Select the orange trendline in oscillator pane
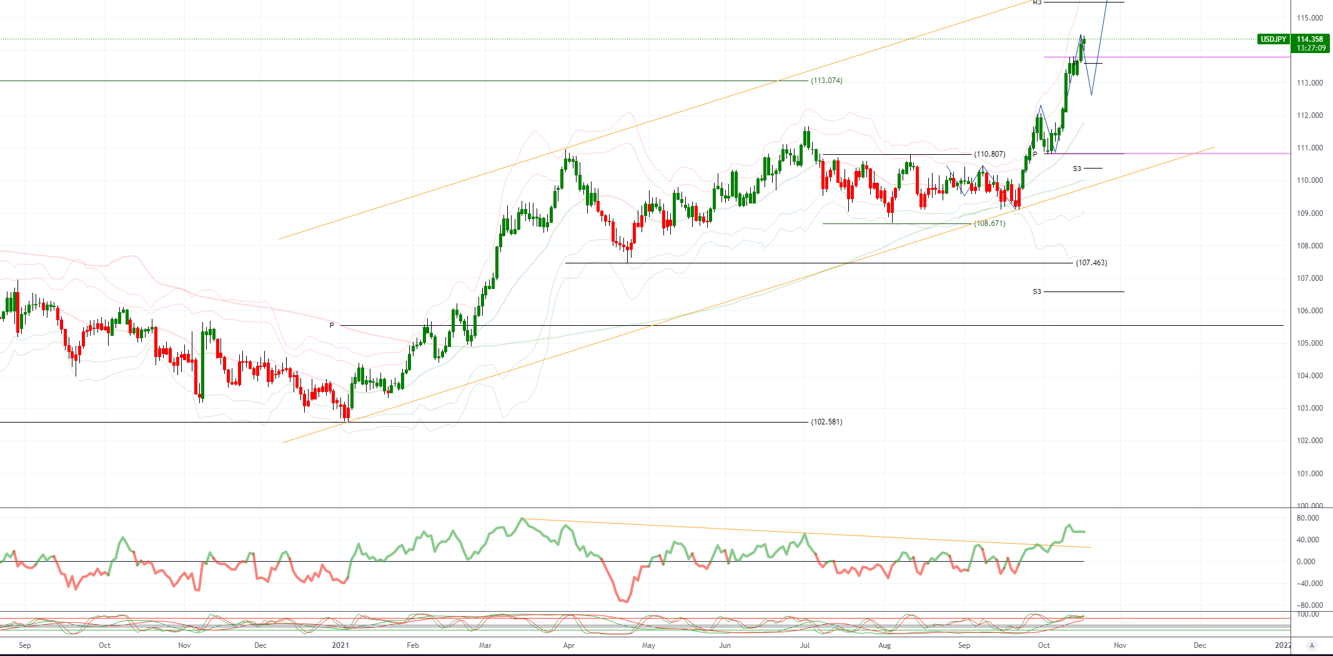Screen dimensions: 1333x656 (x=750, y=531)
